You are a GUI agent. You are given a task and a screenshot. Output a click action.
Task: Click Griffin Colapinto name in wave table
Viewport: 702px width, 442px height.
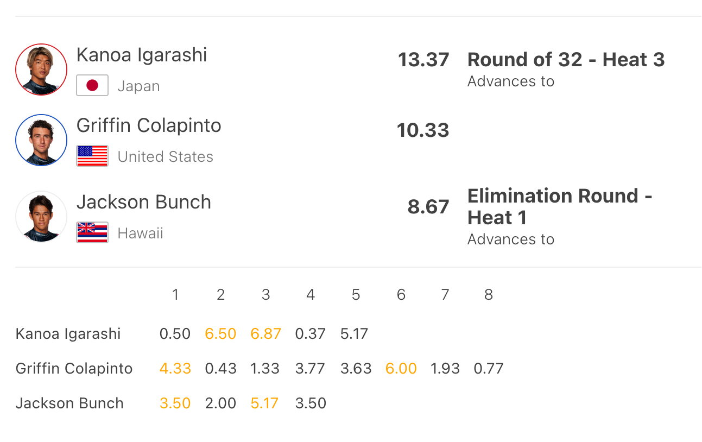74,368
